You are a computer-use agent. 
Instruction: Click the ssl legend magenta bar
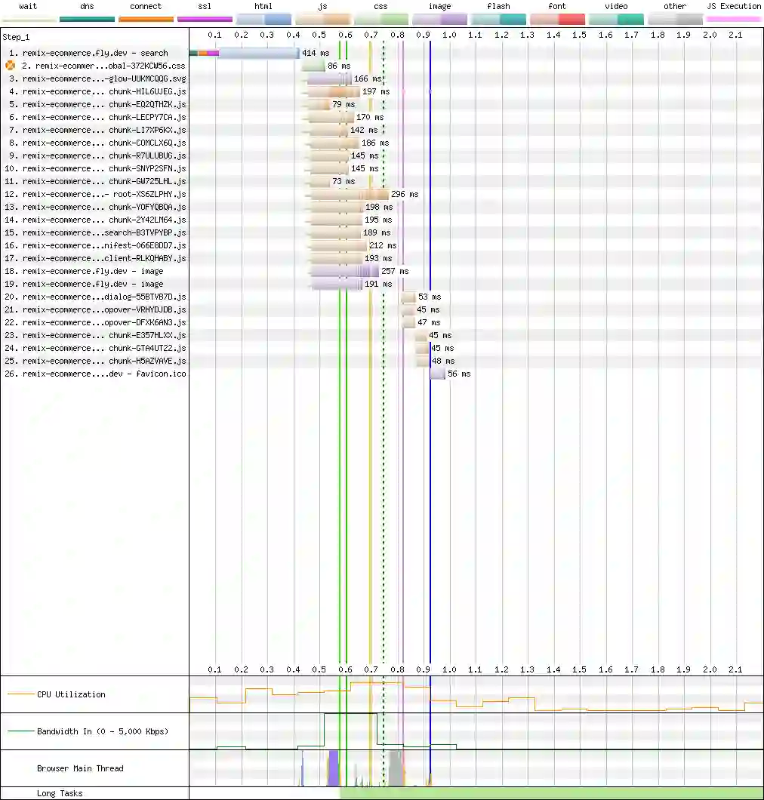[205, 20]
